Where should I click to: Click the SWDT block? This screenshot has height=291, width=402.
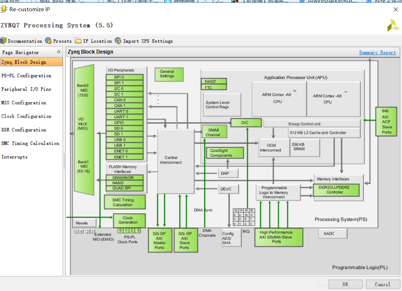click(x=214, y=81)
